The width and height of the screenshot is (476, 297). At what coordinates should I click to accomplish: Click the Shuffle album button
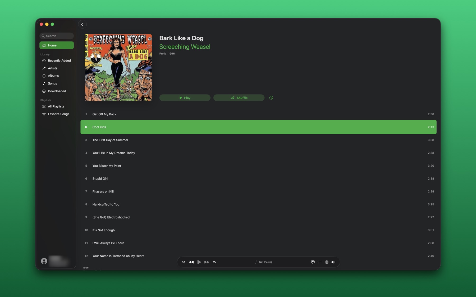239,98
